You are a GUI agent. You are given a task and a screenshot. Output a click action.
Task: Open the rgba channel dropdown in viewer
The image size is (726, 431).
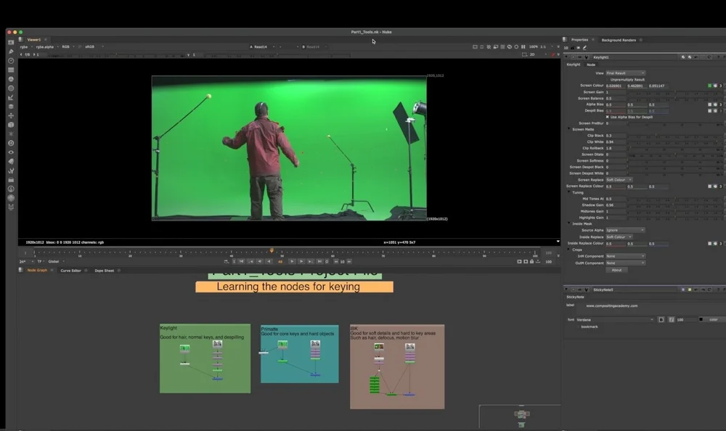25,46
